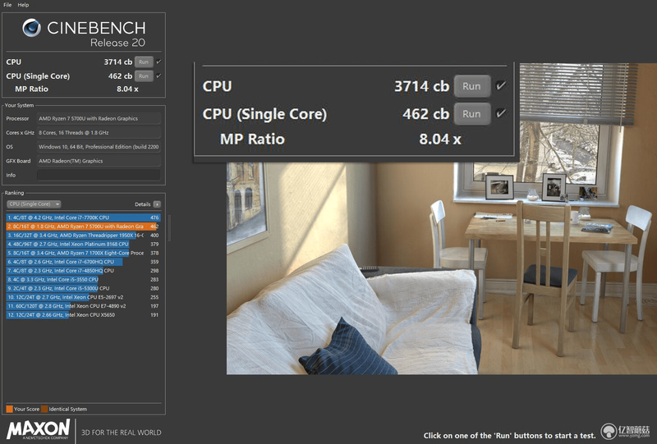Select ranking row Intel Core i7-4850HQ CPU
Image resolution: width=657 pixels, height=444 pixels.
(x=83, y=271)
